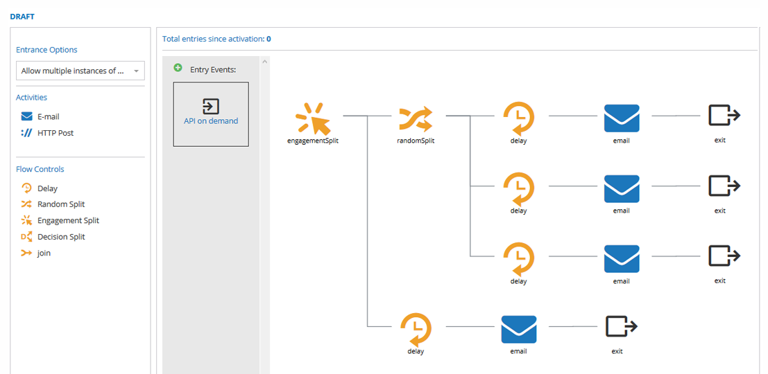
Task: Click the API on demand entry event box
Action: tap(211, 114)
